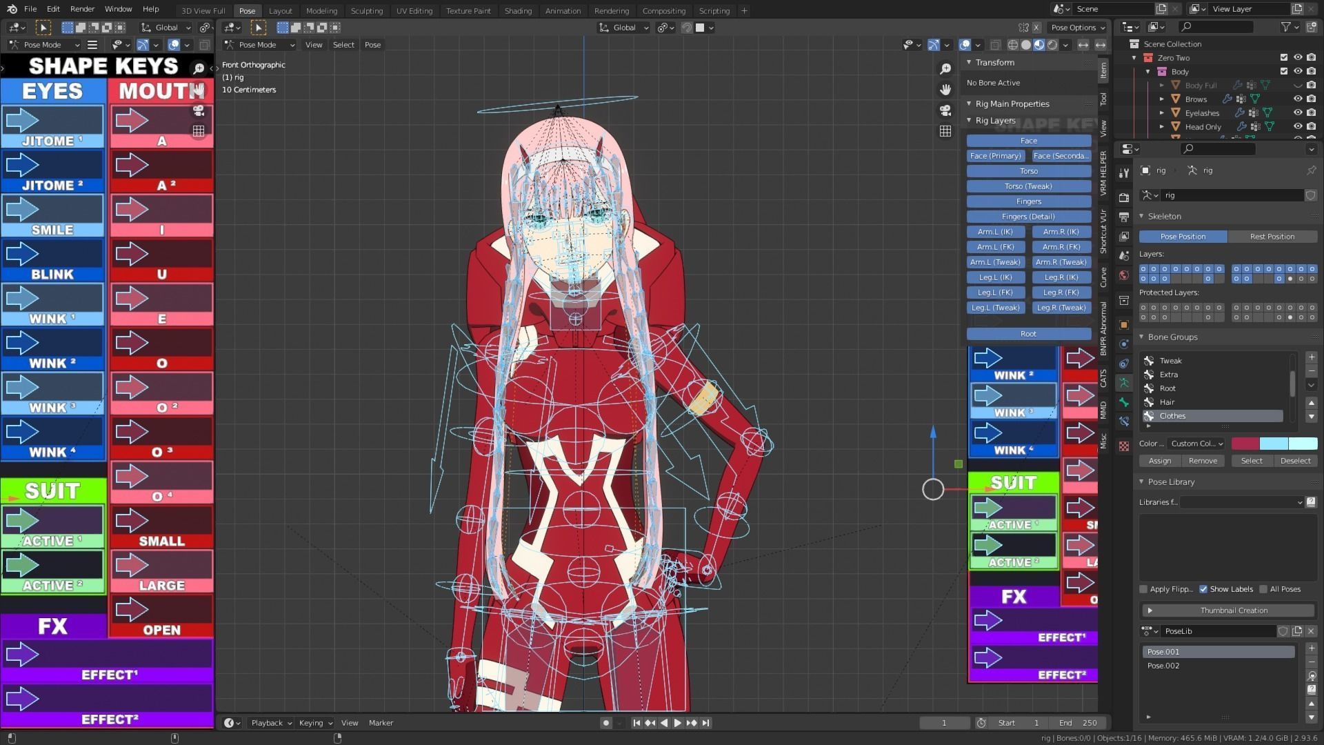The height and width of the screenshot is (745, 1324).
Task: Toggle the viewport overlays button
Action: coord(965,45)
